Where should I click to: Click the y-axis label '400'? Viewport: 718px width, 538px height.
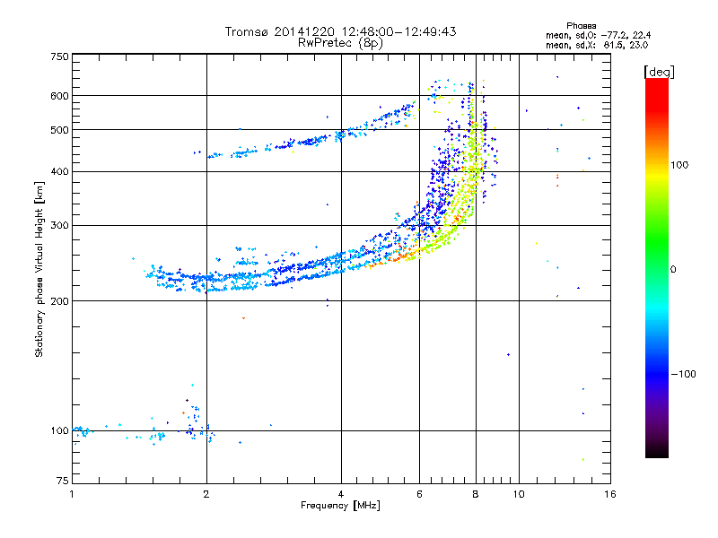[59, 172]
